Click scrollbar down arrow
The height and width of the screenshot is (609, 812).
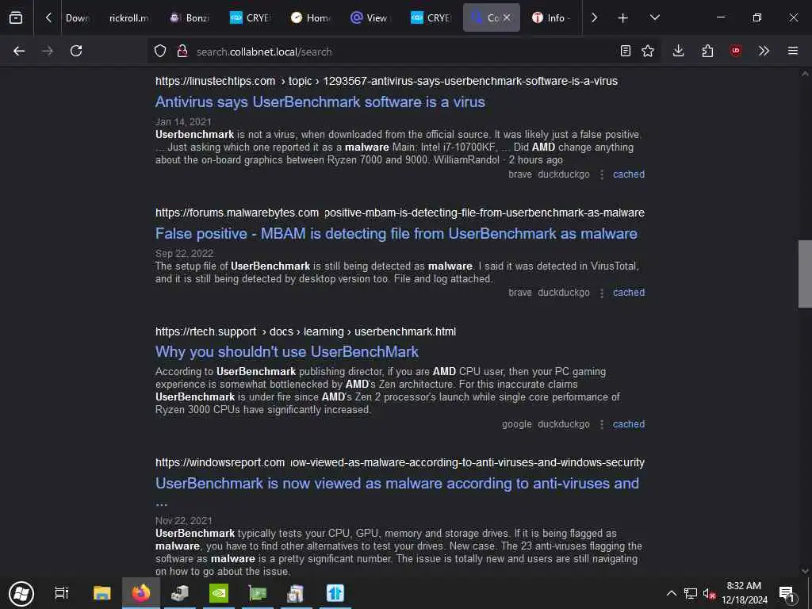coord(805,571)
